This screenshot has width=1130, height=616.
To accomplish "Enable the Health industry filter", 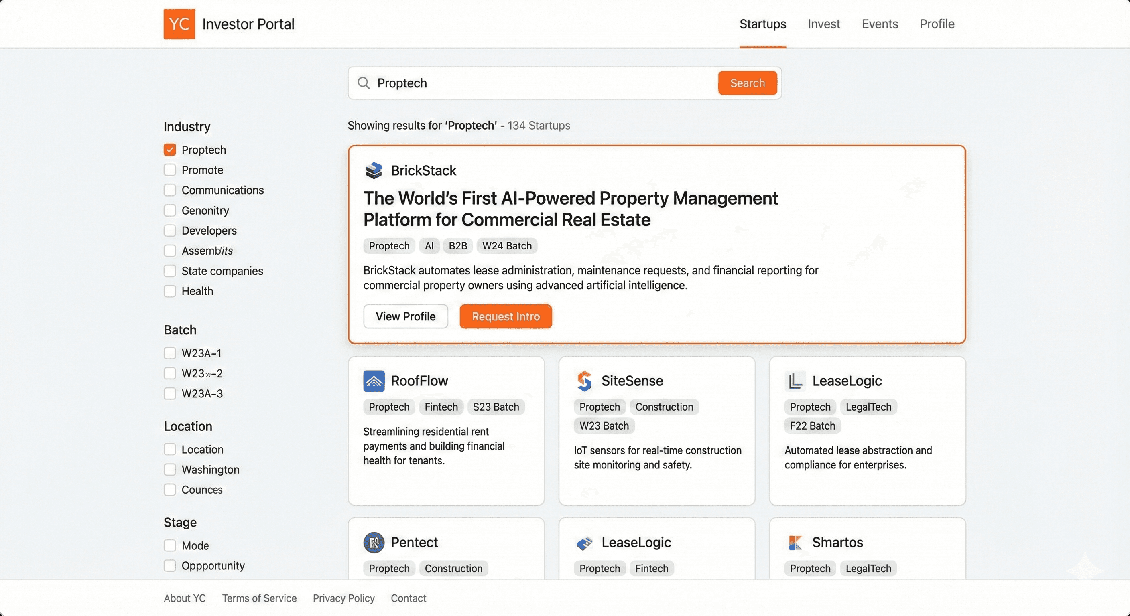I will click(x=170, y=291).
